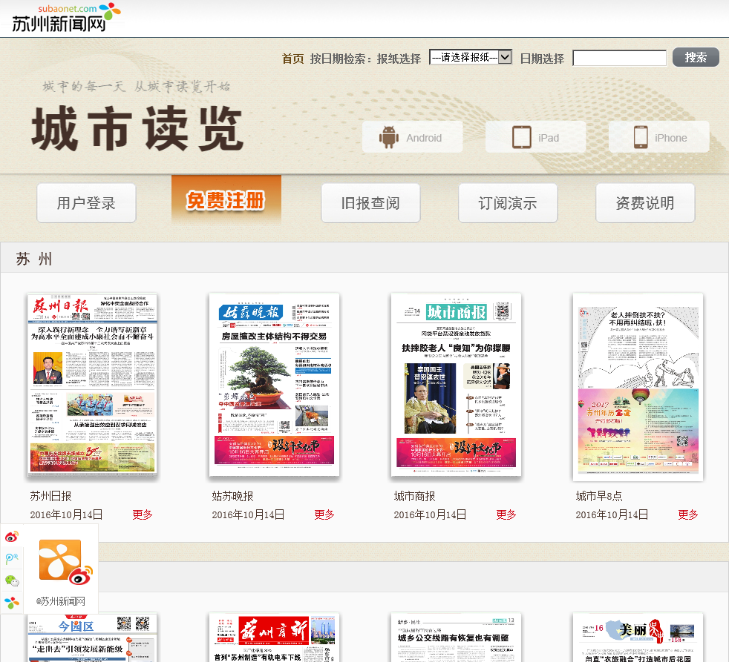
Task: Click the iPhone device icon
Action: click(x=640, y=137)
